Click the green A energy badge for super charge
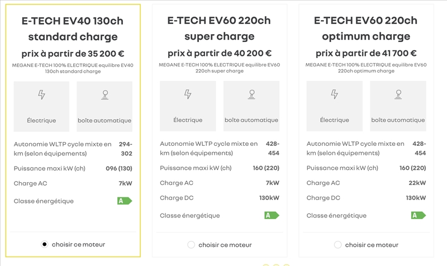Screen dimensions: 447x266 pyautogui.click(x=271, y=215)
